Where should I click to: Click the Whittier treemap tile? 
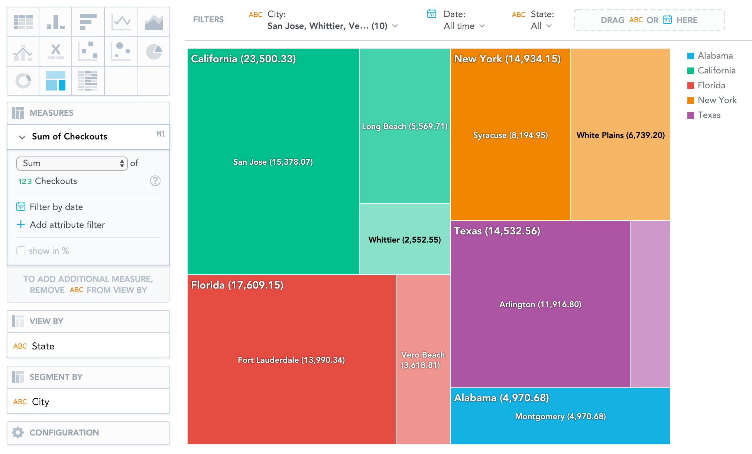click(x=405, y=240)
